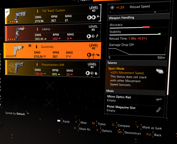Click Mark as Junk
Screen dimensions: 177x144
point(149,127)
